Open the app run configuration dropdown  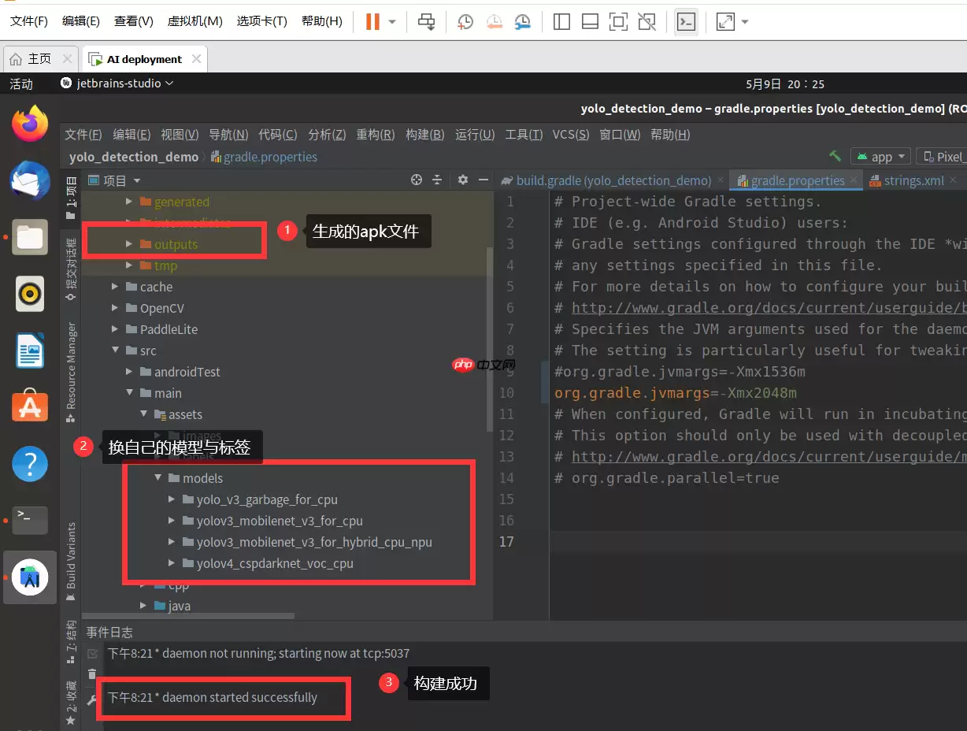click(880, 157)
